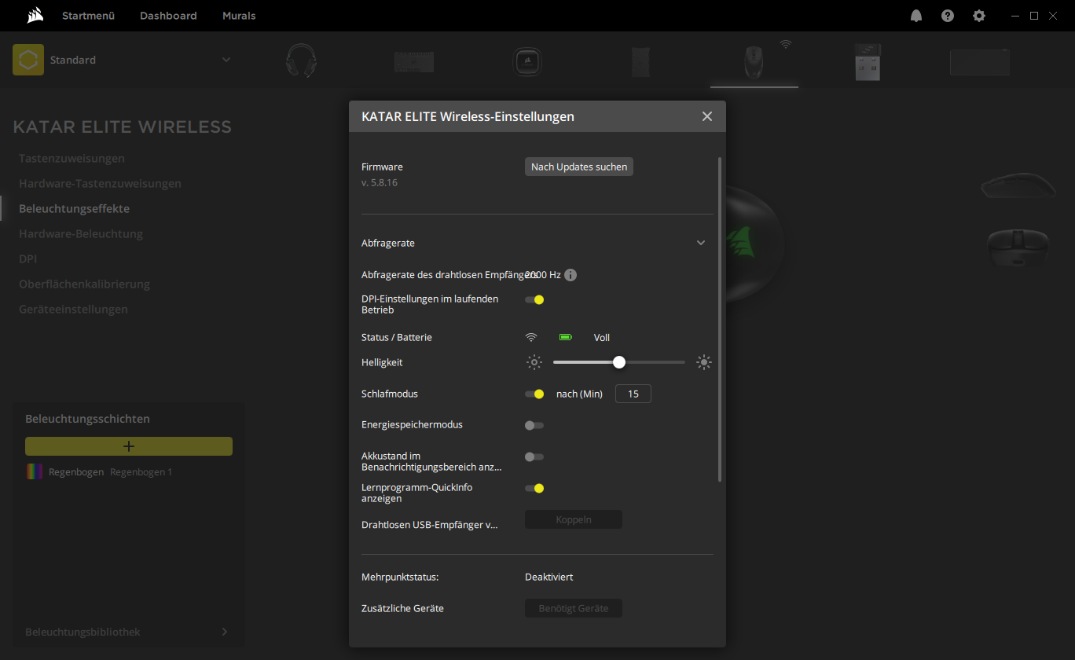Viewport: 1075px width, 660px height.
Task: Click the rainbow color swatch of Regenbogen
Action: [34, 472]
